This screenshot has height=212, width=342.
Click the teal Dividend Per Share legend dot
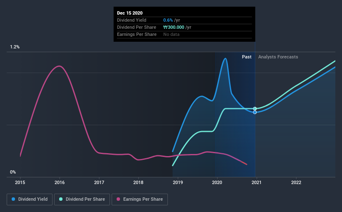pos(61,199)
